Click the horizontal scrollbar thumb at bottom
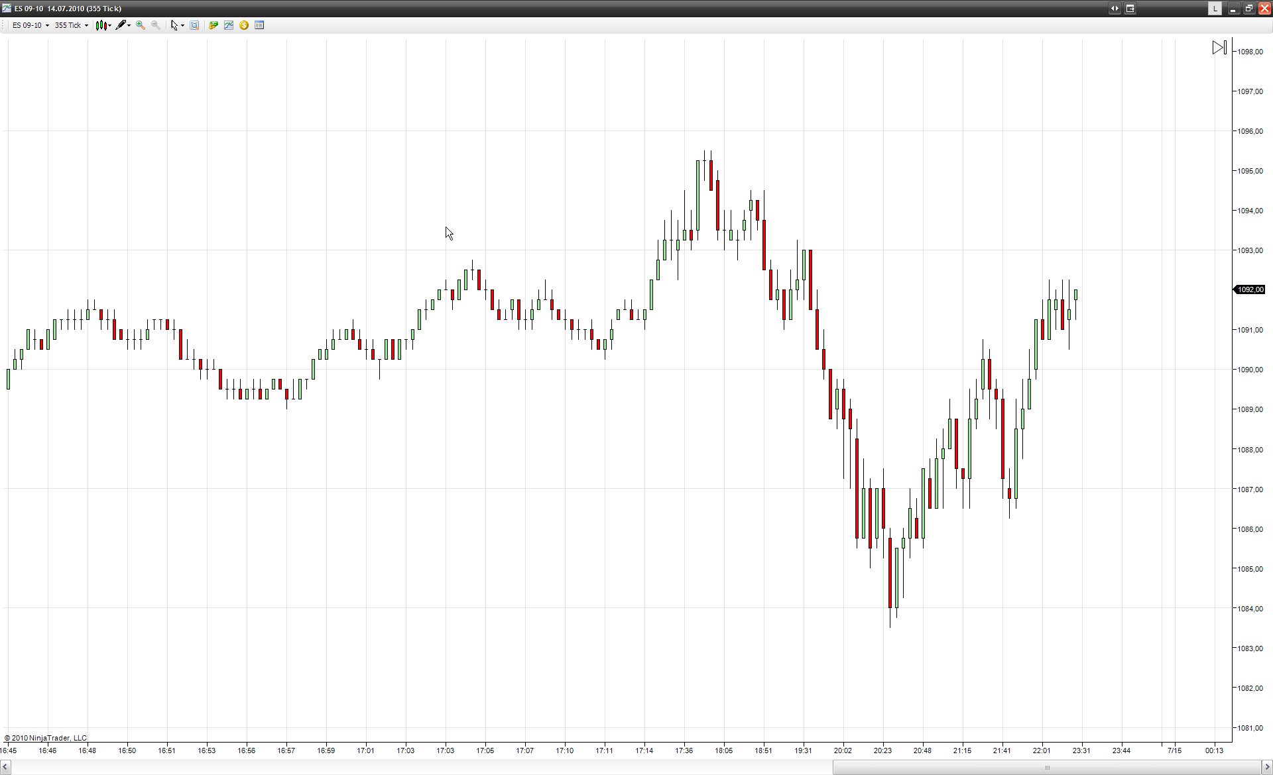This screenshot has height=775, width=1273. [1046, 767]
